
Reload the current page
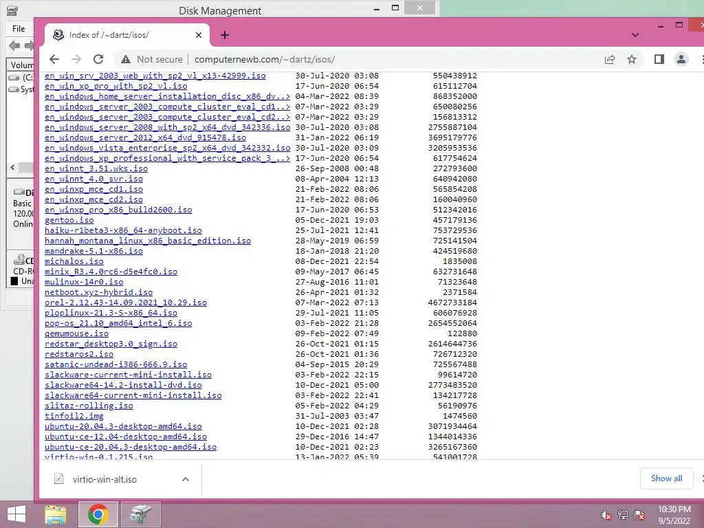point(98,59)
